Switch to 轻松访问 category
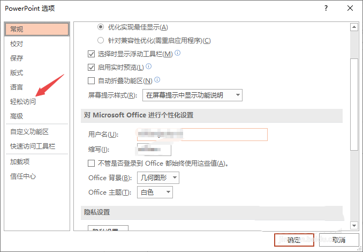363x252 pixels. [x=24, y=101]
